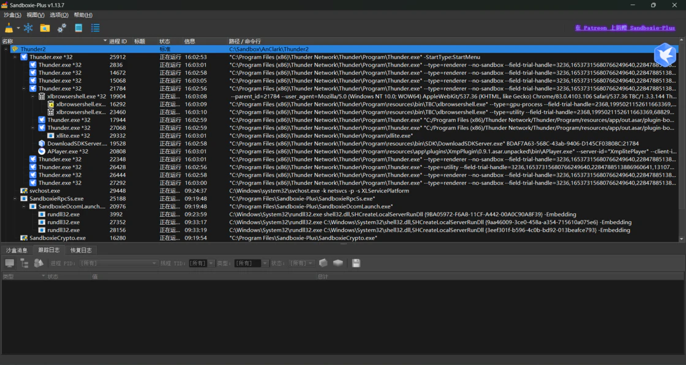Click the tree view icon in trace log toolbar

pos(24,263)
